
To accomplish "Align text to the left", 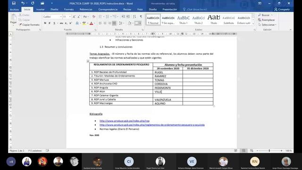I will point(100,23).
